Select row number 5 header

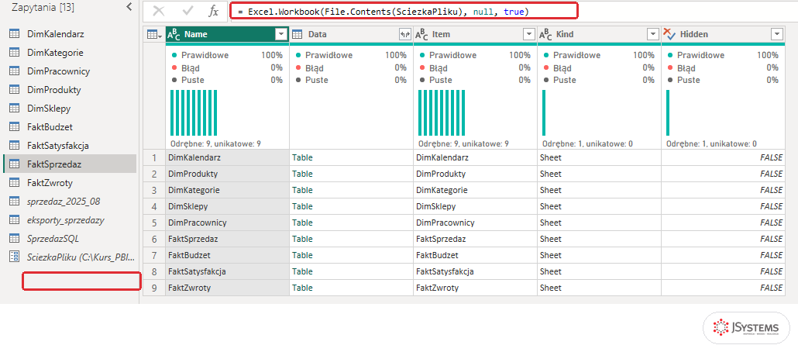(x=154, y=223)
